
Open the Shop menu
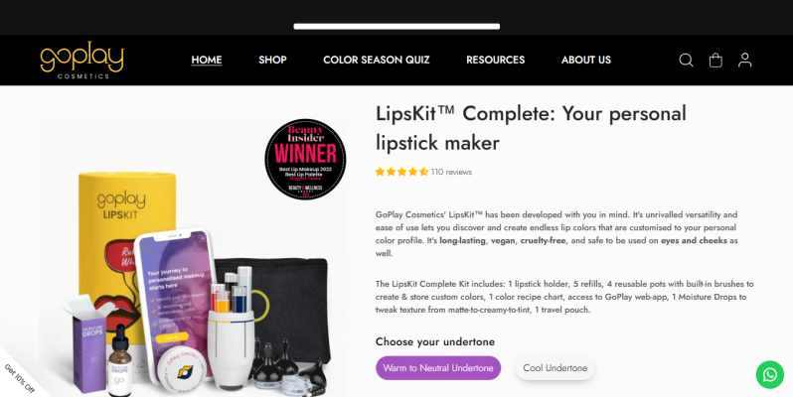[x=272, y=60]
